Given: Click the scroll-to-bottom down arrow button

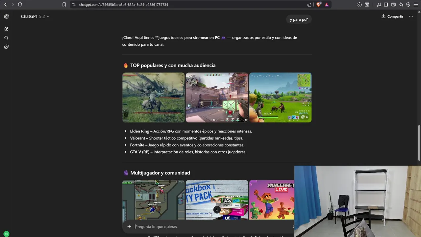Looking at the screenshot, I should pos(217,210).
